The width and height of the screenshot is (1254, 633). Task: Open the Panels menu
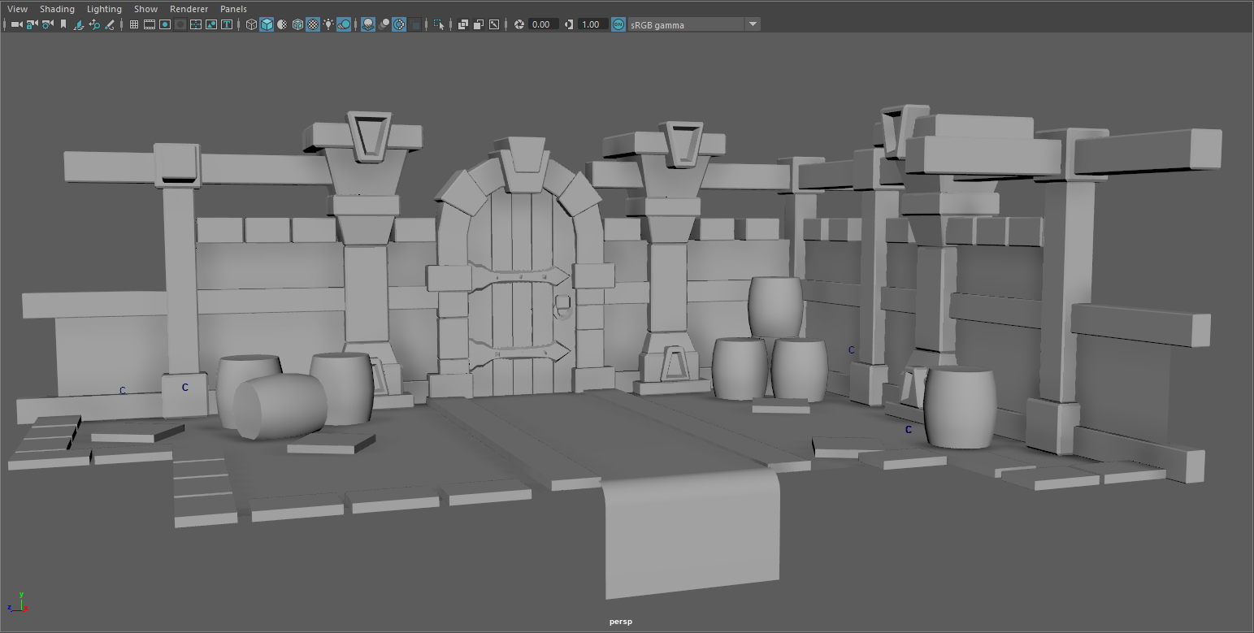click(x=233, y=9)
